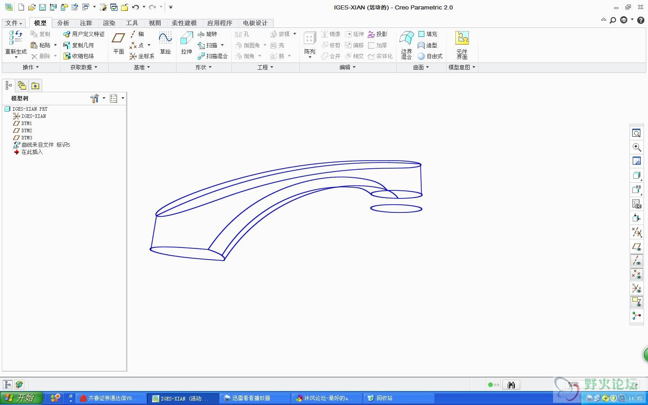Click the Style (造型) surface tool
The height and width of the screenshot is (405, 648).
click(x=427, y=45)
